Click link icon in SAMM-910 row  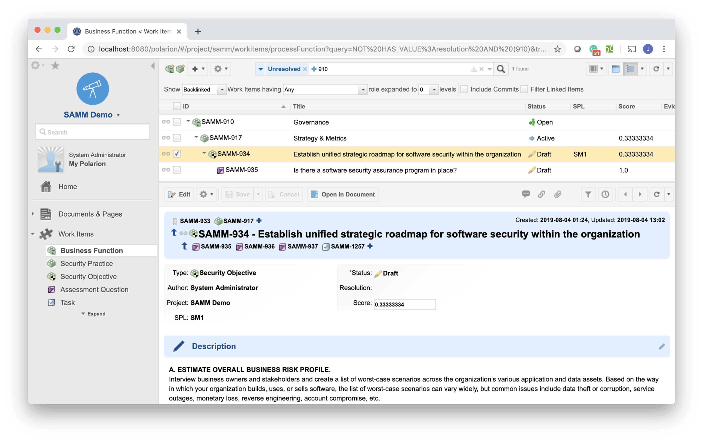[x=166, y=122]
